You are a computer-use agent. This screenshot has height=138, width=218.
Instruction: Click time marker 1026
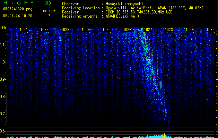point(127,30)
